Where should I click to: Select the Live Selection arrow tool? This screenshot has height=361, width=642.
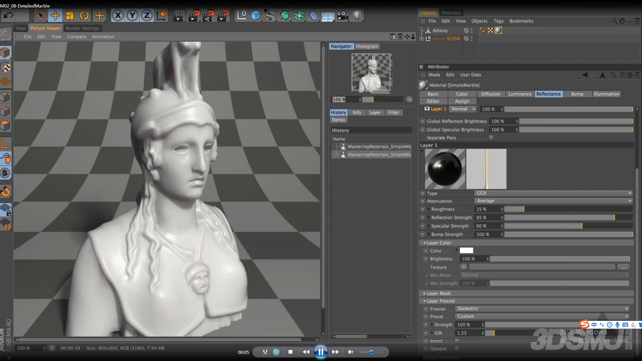41,16
